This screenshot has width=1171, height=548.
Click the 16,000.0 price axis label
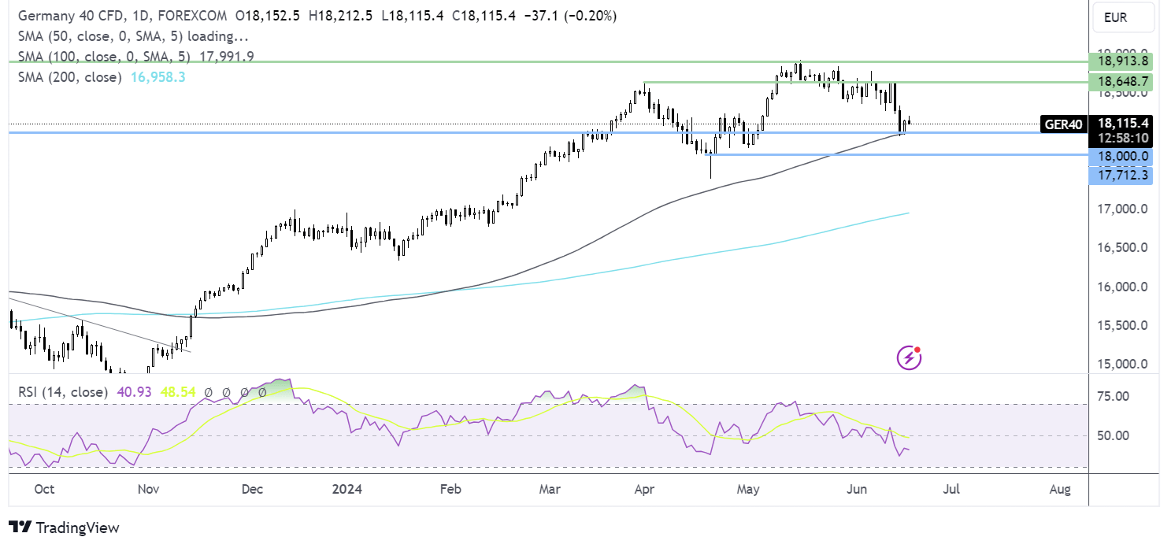(x=1122, y=287)
